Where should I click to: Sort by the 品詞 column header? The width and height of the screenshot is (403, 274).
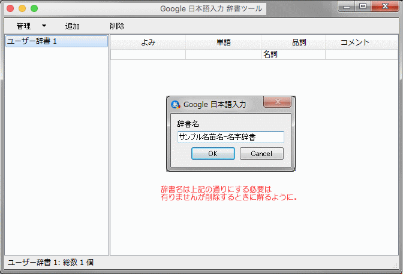[293, 42]
